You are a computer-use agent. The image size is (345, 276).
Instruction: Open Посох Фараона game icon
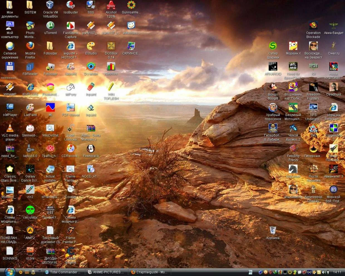tap(313, 173)
